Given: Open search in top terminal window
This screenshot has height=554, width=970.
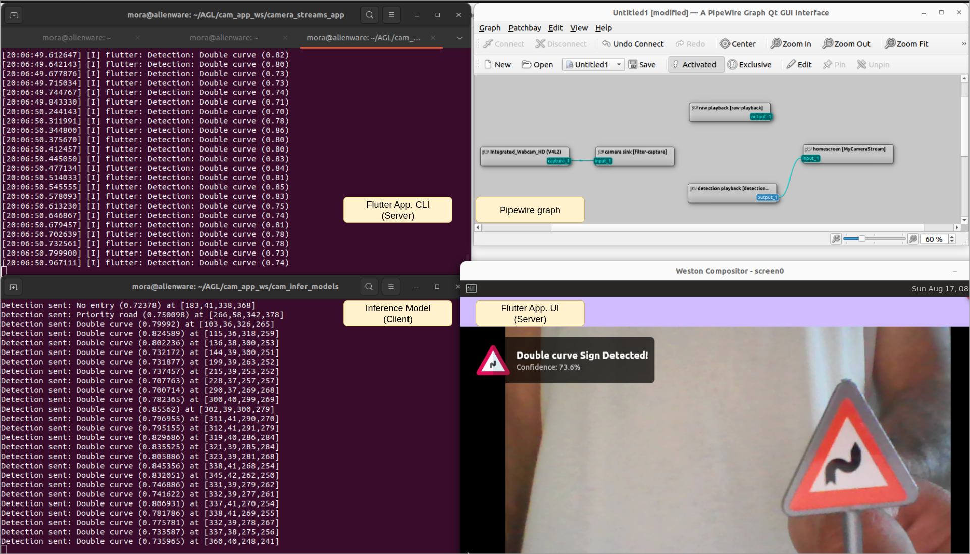Looking at the screenshot, I should 370,15.
